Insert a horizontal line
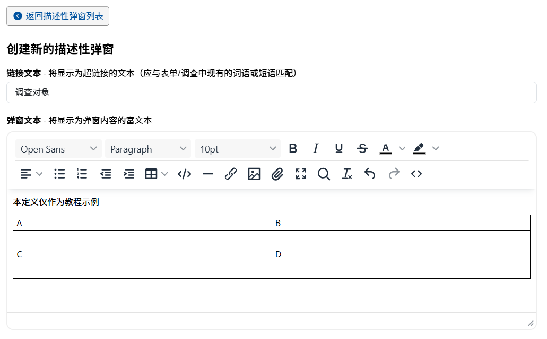This screenshot has width=547, height=339. point(208,174)
